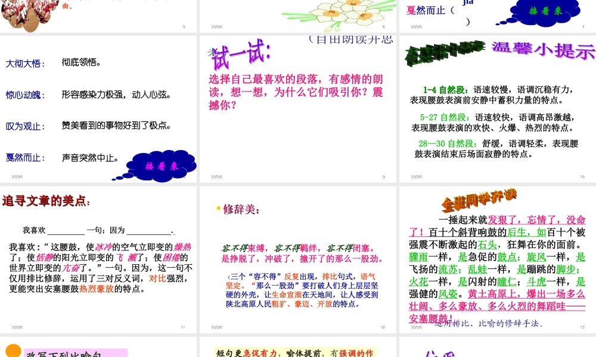Click the paragraph starting 我喜欢:“这腰鼓
The width and height of the screenshot is (596, 357).
tap(101, 268)
